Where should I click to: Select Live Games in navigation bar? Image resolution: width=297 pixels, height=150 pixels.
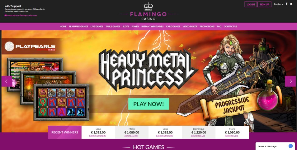(97, 27)
